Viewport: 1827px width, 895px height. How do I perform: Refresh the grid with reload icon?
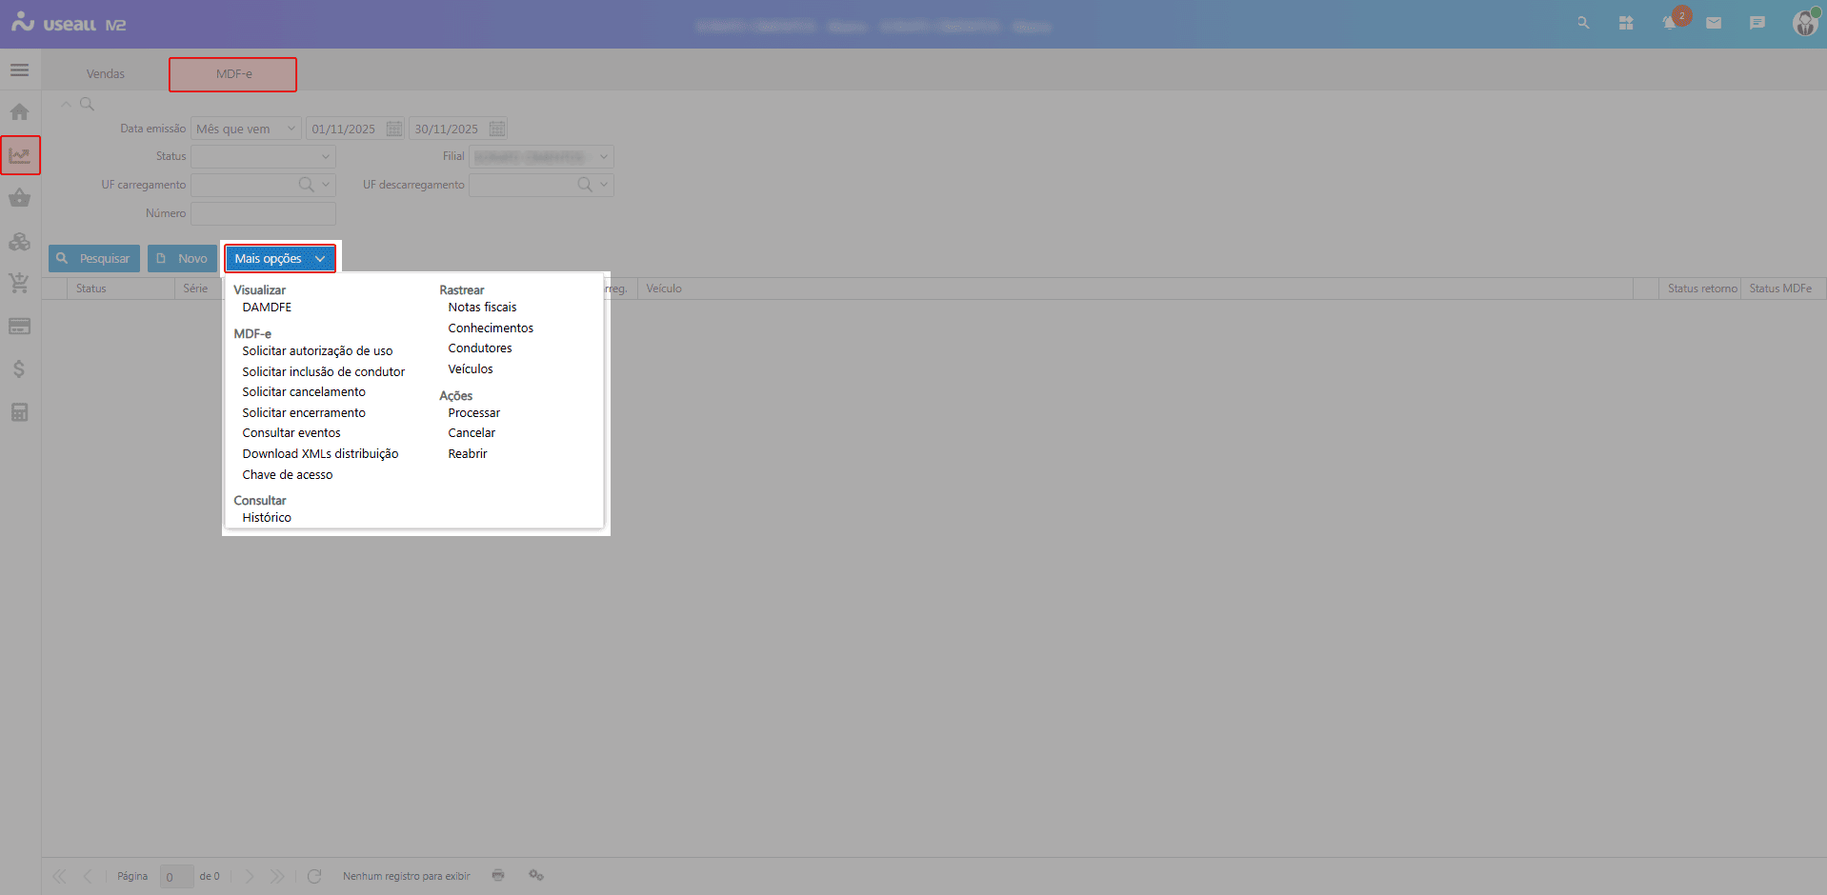point(314,876)
